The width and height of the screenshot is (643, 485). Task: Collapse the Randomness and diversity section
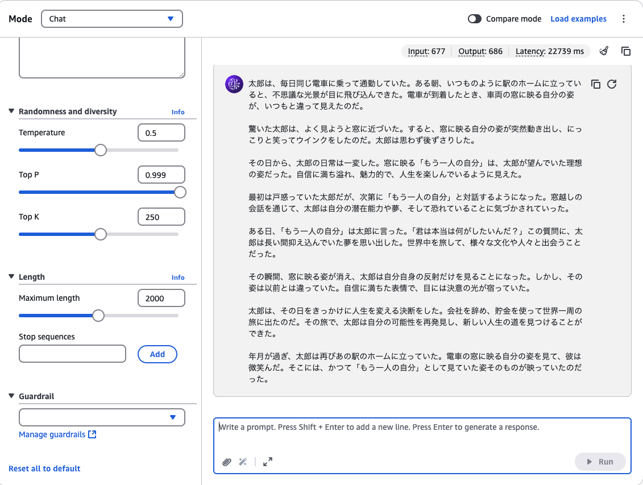tap(11, 111)
